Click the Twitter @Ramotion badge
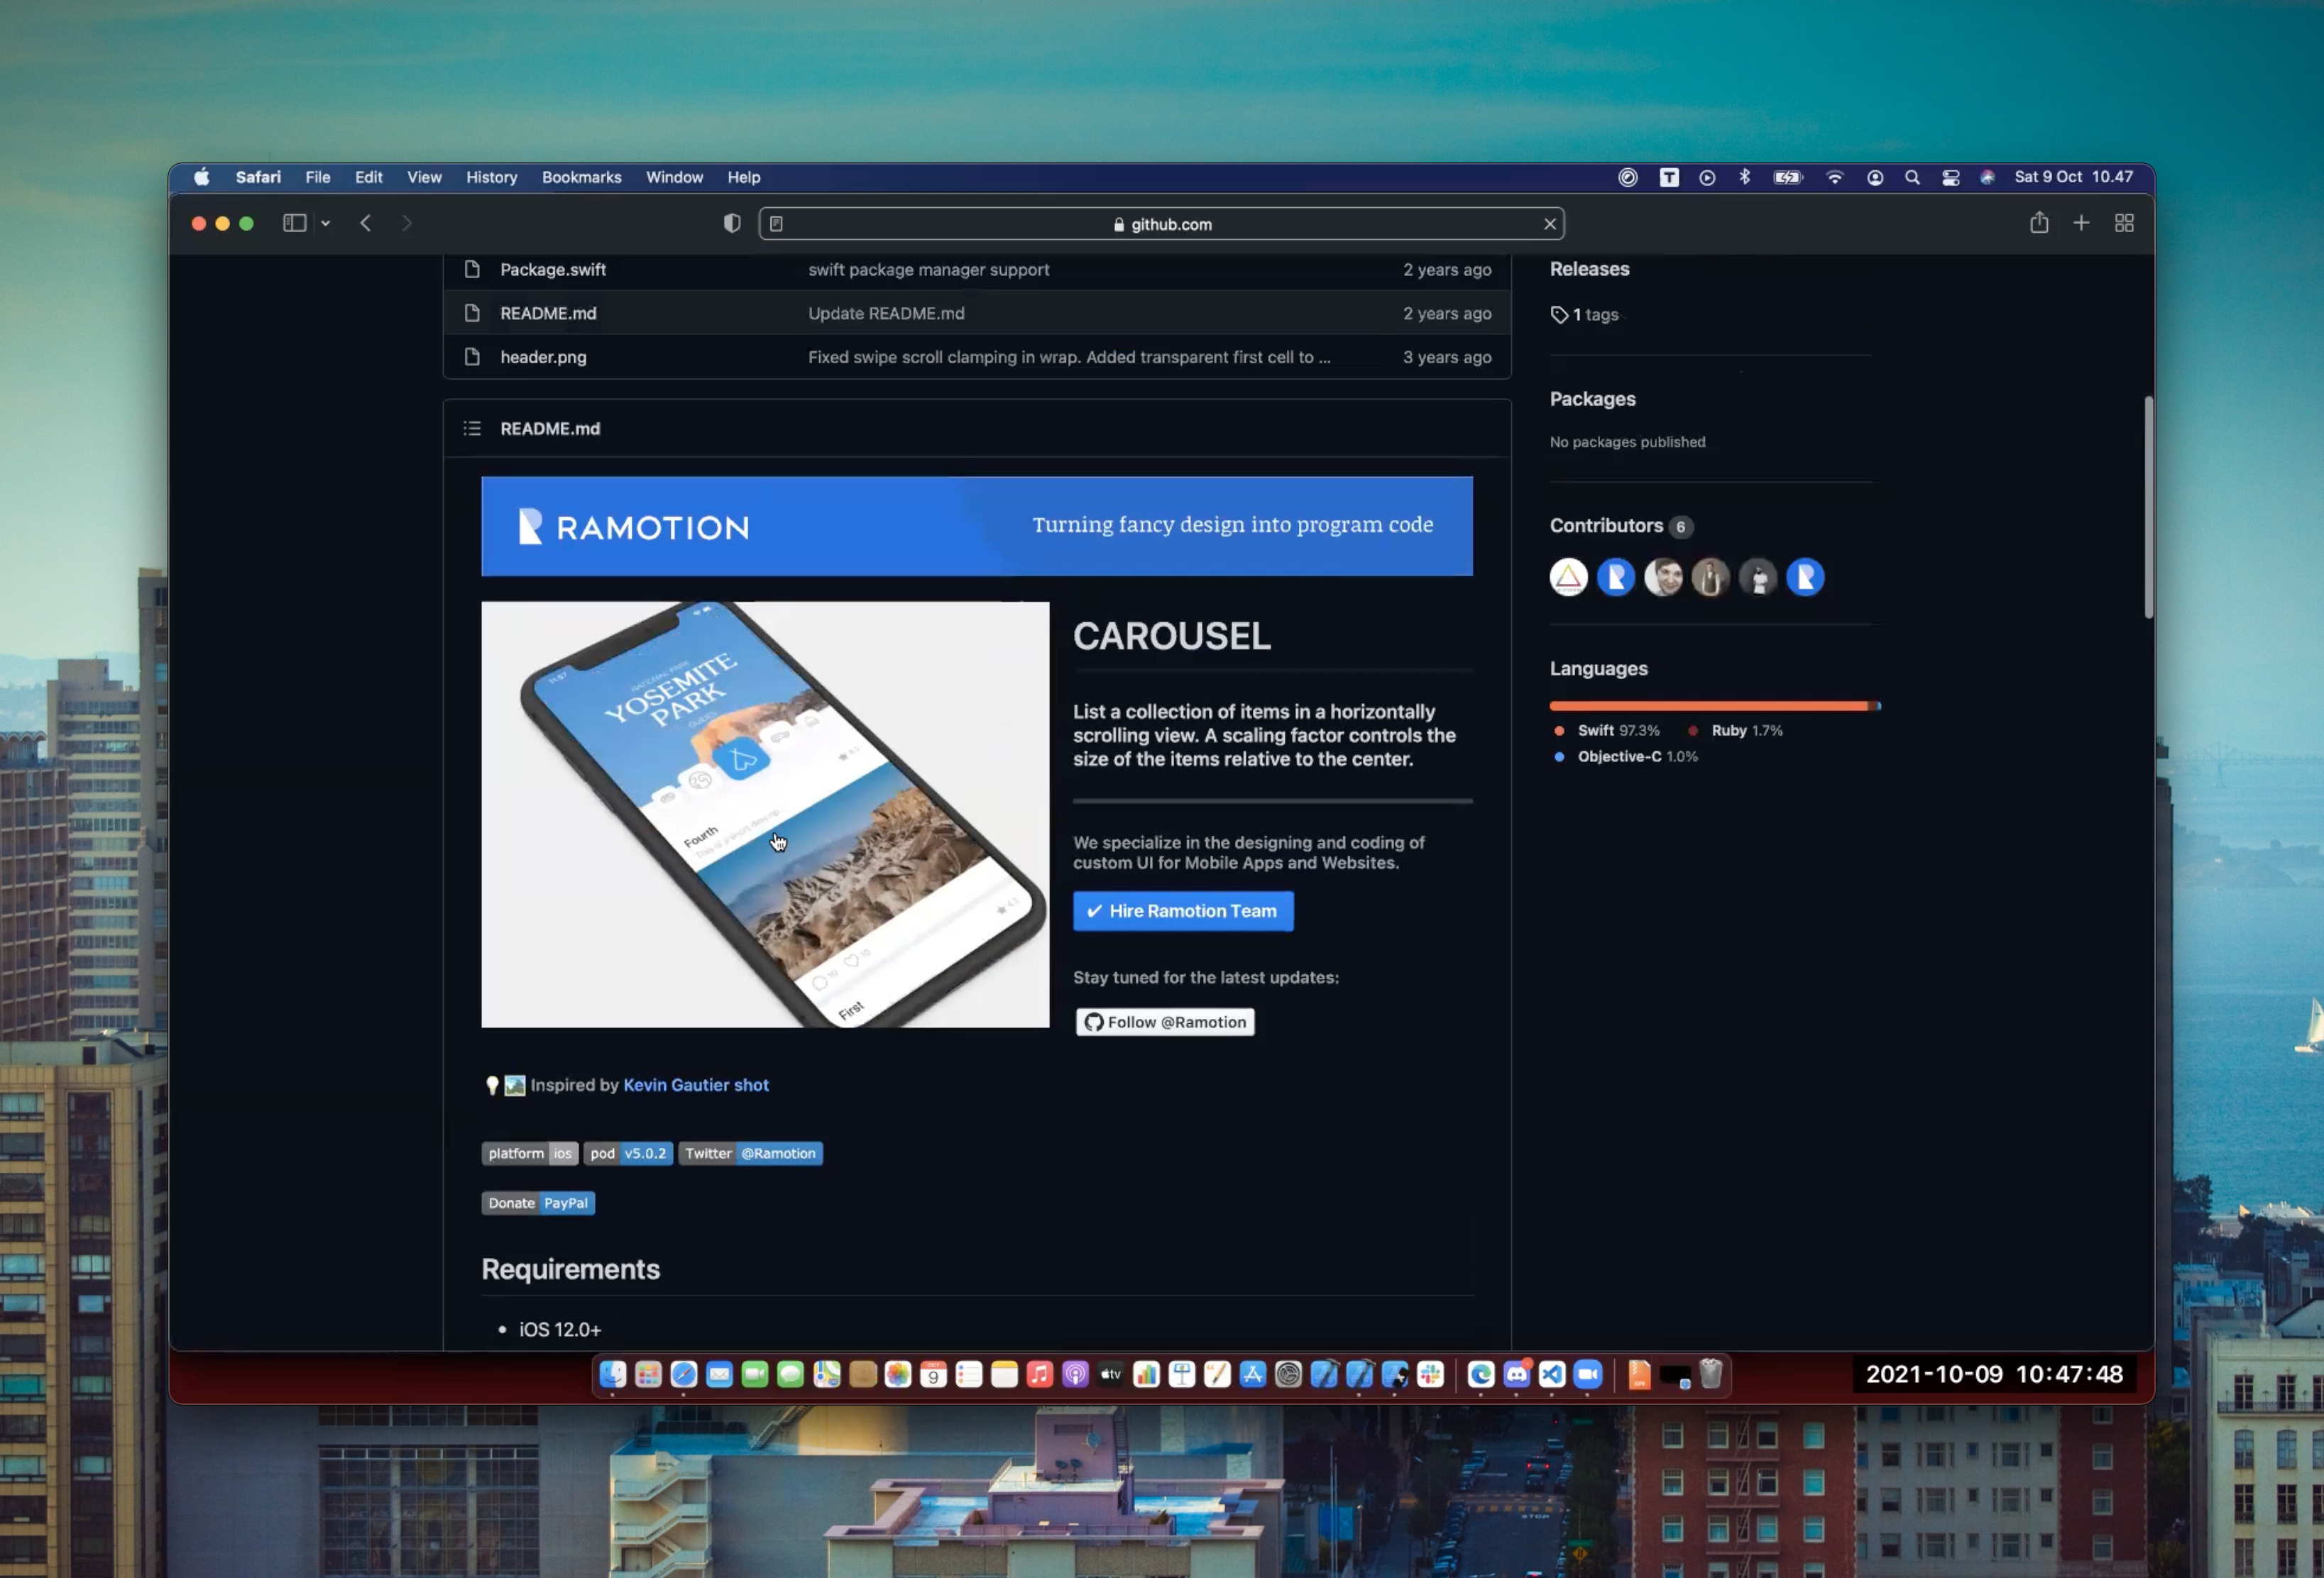 (750, 1153)
